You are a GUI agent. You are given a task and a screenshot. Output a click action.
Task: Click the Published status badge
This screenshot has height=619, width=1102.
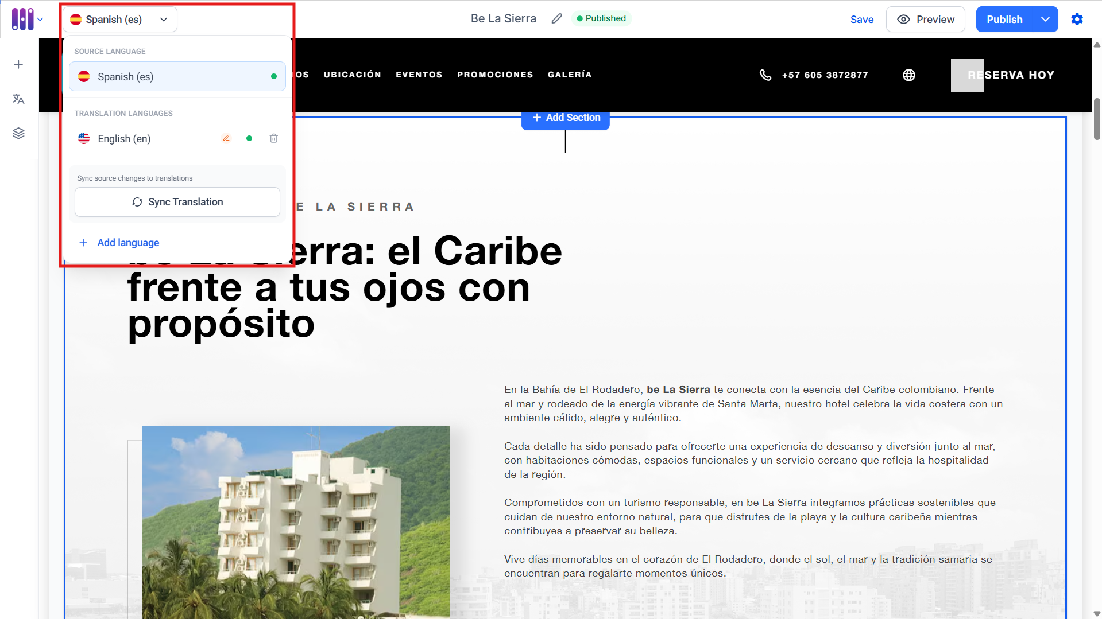tap(601, 18)
